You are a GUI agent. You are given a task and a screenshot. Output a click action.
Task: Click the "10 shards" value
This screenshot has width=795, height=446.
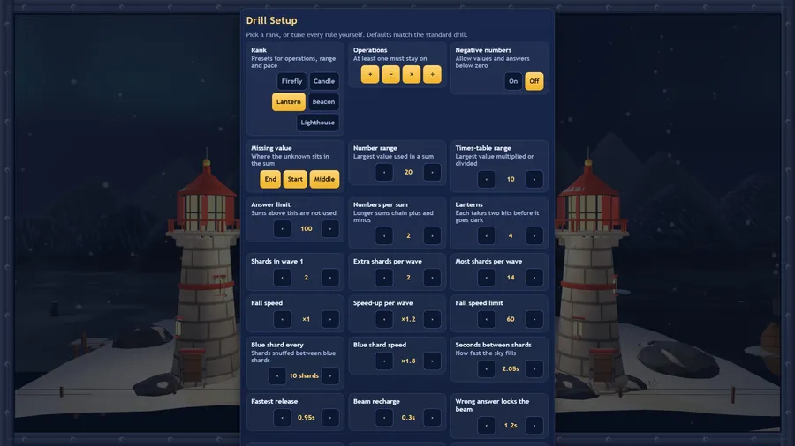point(304,375)
